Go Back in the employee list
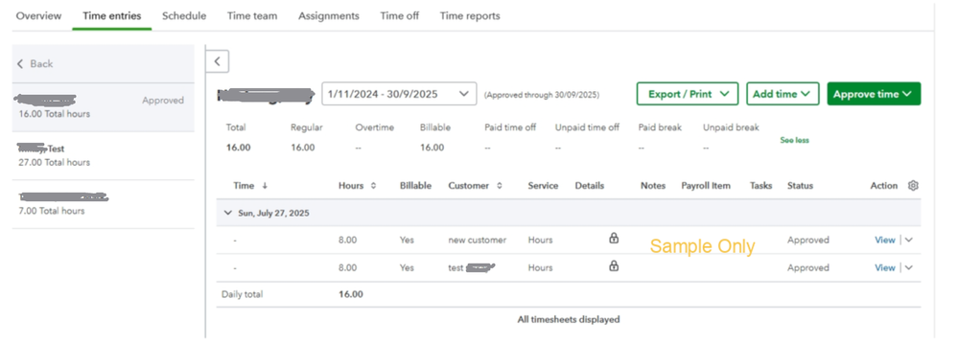The image size is (958, 345). [x=35, y=63]
